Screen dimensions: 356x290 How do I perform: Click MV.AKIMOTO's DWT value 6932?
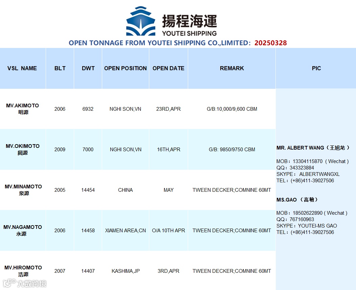pos(88,109)
